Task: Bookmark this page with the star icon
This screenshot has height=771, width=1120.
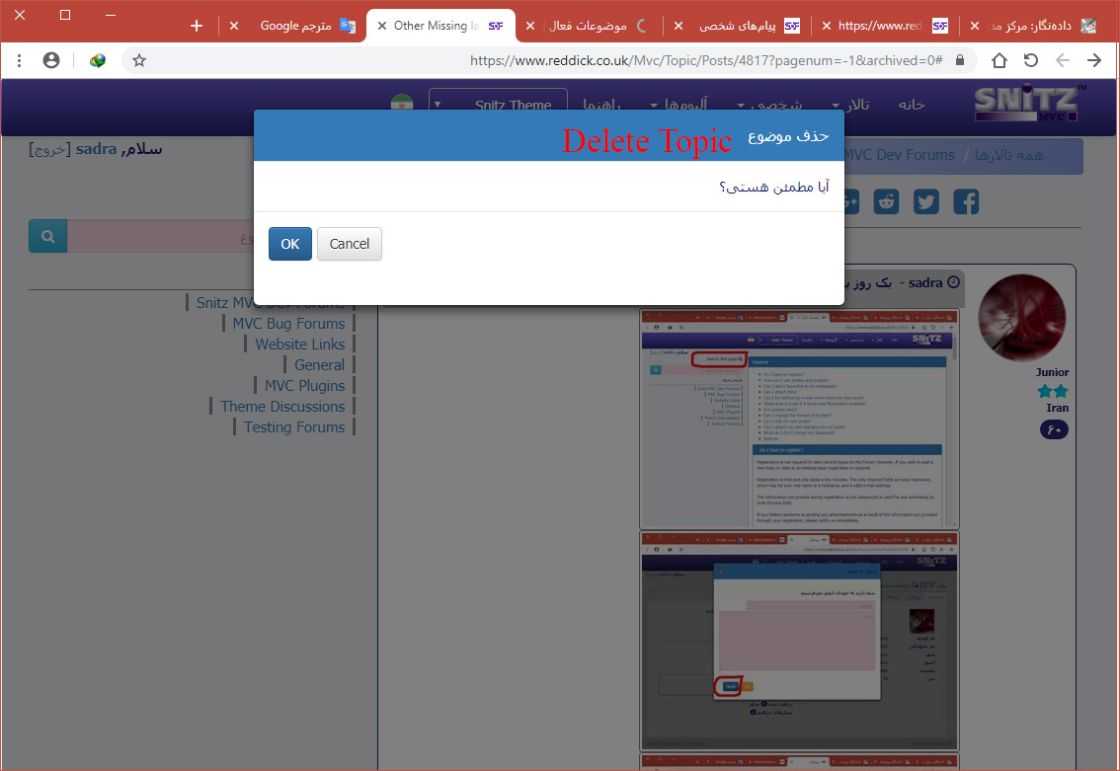Action: tap(139, 60)
